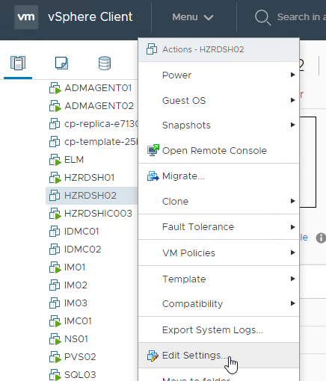Click the HZRDSHIC003 VM icon

[x=55, y=214]
